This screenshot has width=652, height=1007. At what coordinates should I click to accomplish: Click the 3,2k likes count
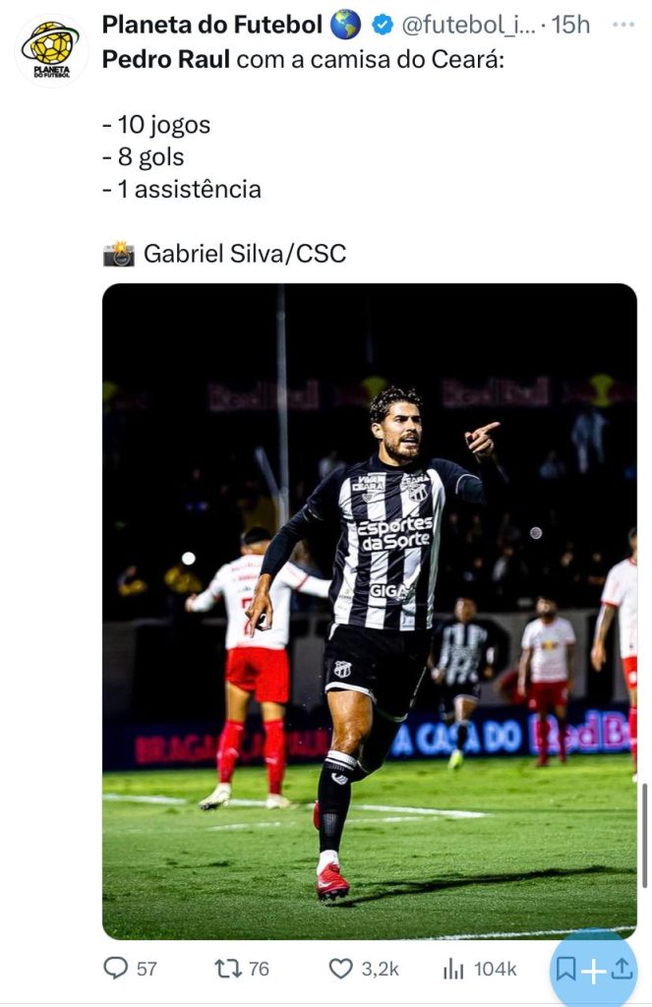pyautogui.click(x=380, y=969)
